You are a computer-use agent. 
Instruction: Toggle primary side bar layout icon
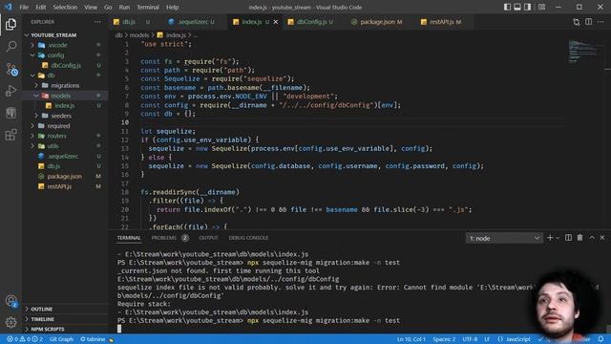coord(507,7)
